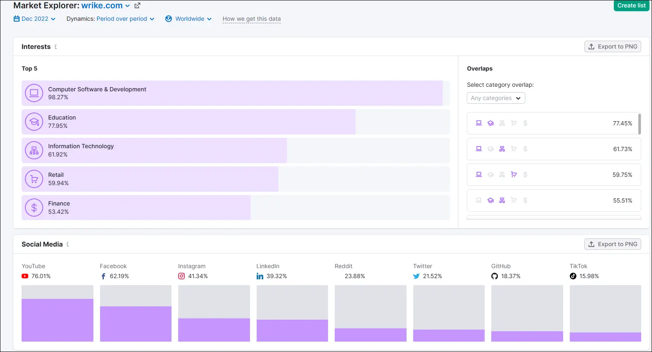Viewport: 652px width, 352px height.
Task: Export Social Media section to PNG
Action: tap(613, 244)
